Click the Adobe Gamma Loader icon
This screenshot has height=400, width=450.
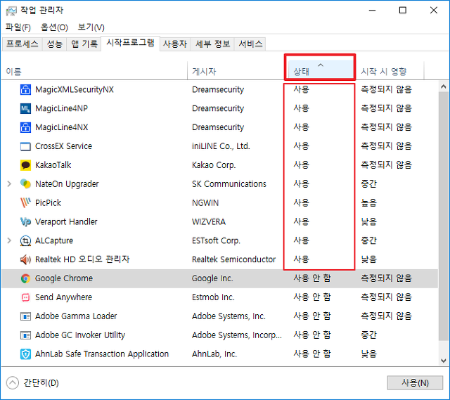coord(25,316)
